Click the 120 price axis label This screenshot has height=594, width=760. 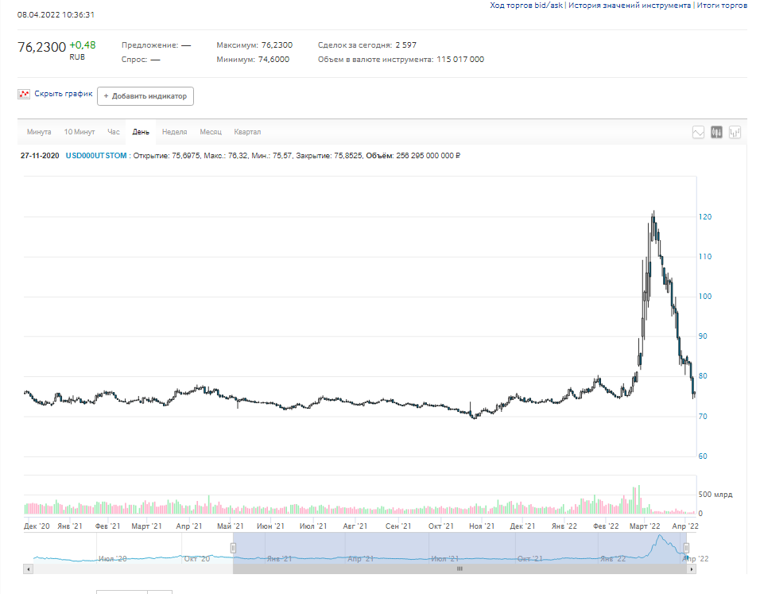pos(705,217)
